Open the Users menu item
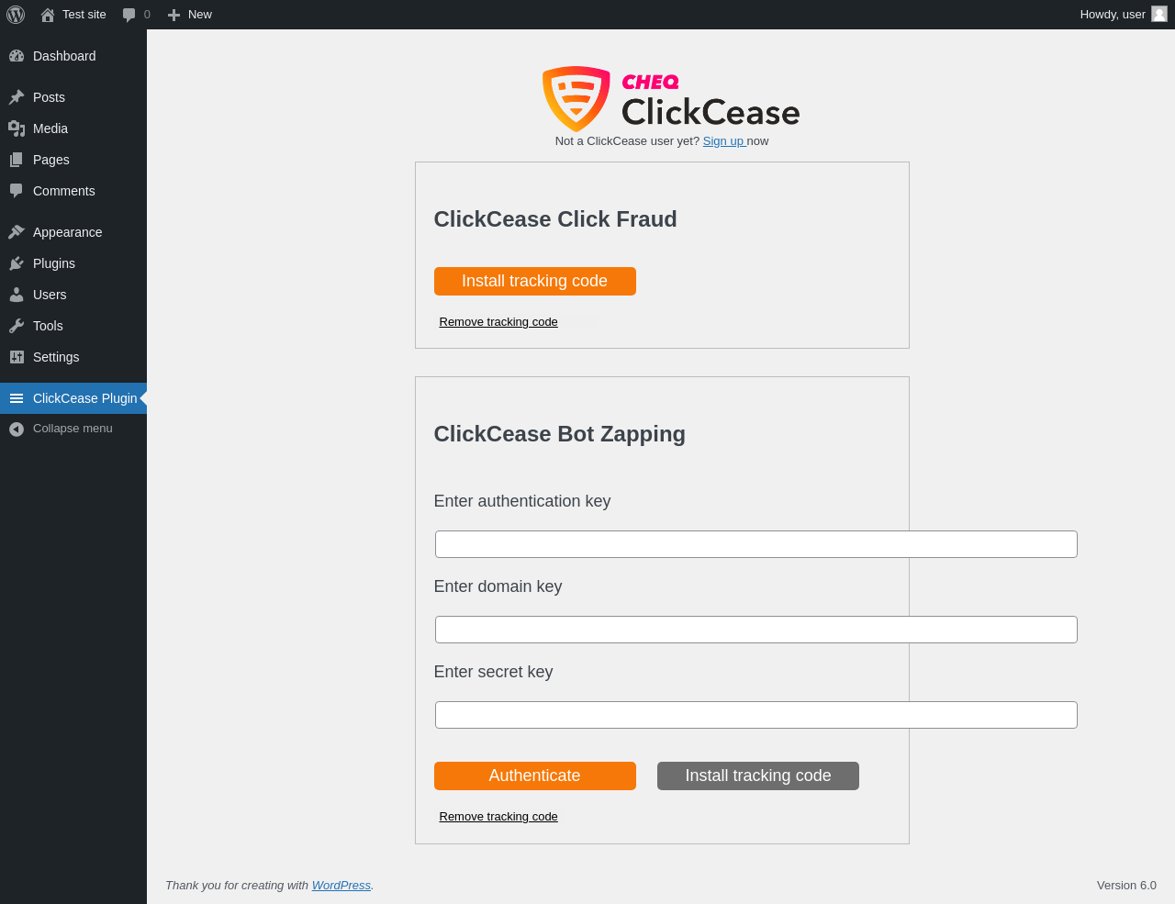The width and height of the screenshot is (1175, 904). (x=73, y=295)
